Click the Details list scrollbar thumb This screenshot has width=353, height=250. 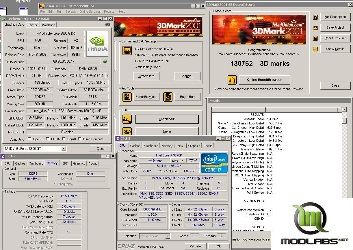[344, 121]
